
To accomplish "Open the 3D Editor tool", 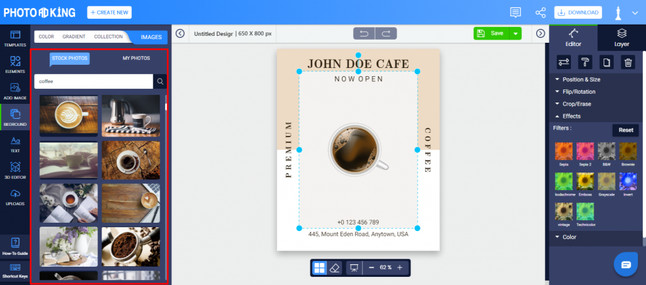I will point(15,170).
